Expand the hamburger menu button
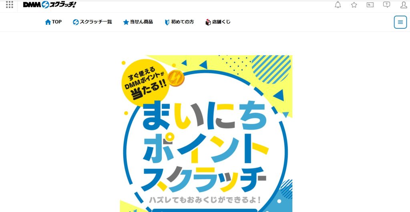410x212 pixels. tap(400, 22)
